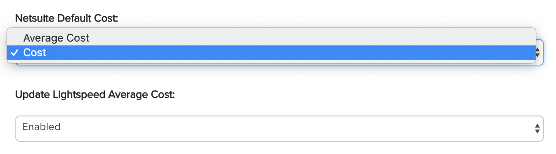Click the word Cost in the selected row

tap(35, 53)
